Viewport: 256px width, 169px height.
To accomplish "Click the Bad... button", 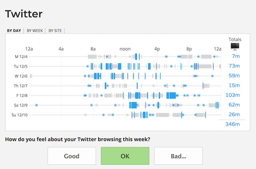I will 178,156.
